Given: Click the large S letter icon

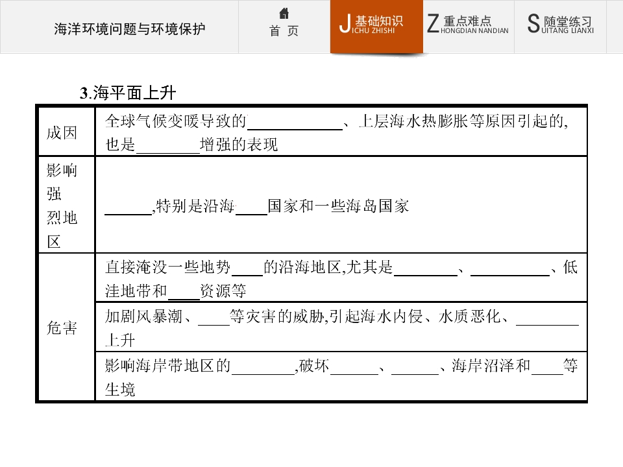Looking at the screenshot, I should (x=533, y=23).
